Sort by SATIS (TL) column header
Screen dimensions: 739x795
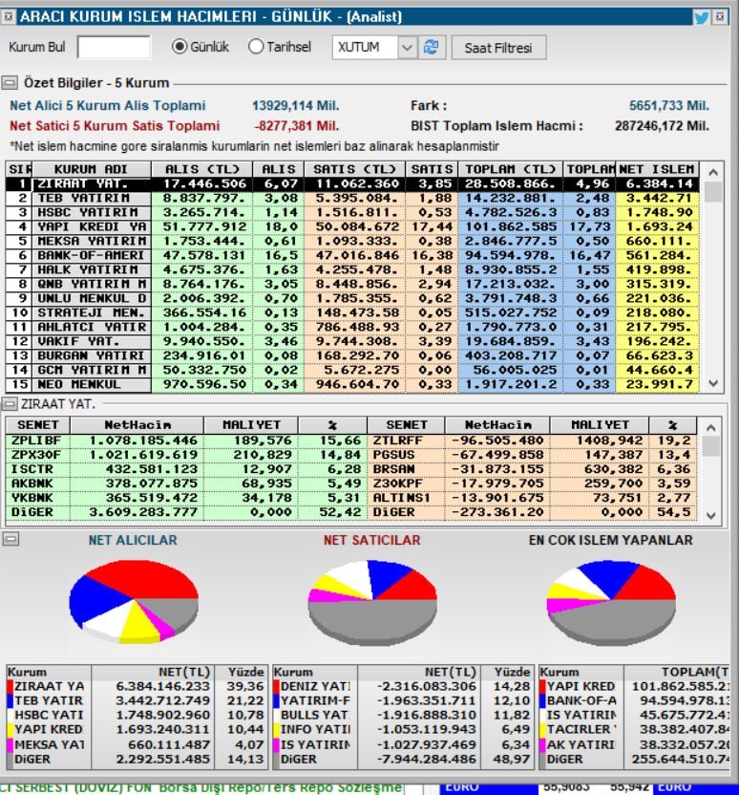point(354,169)
